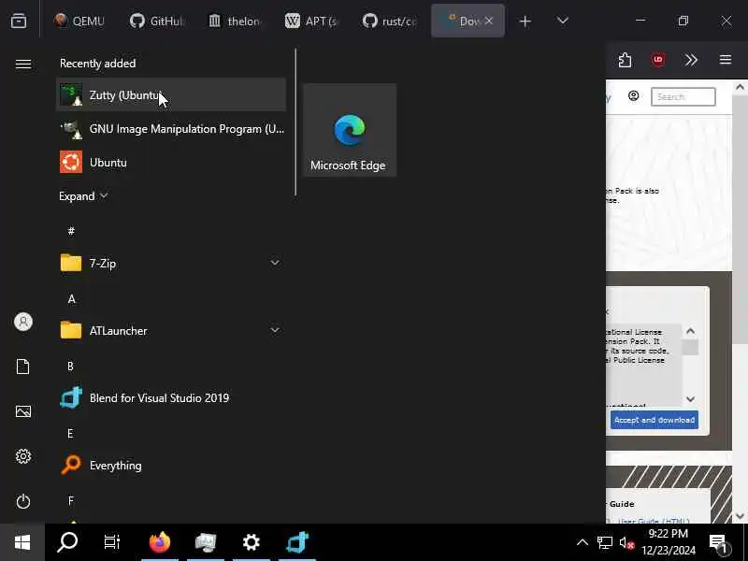Click the page scrollbar up arrow
Viewport: 748px width, 561px height.
point(740,87)
